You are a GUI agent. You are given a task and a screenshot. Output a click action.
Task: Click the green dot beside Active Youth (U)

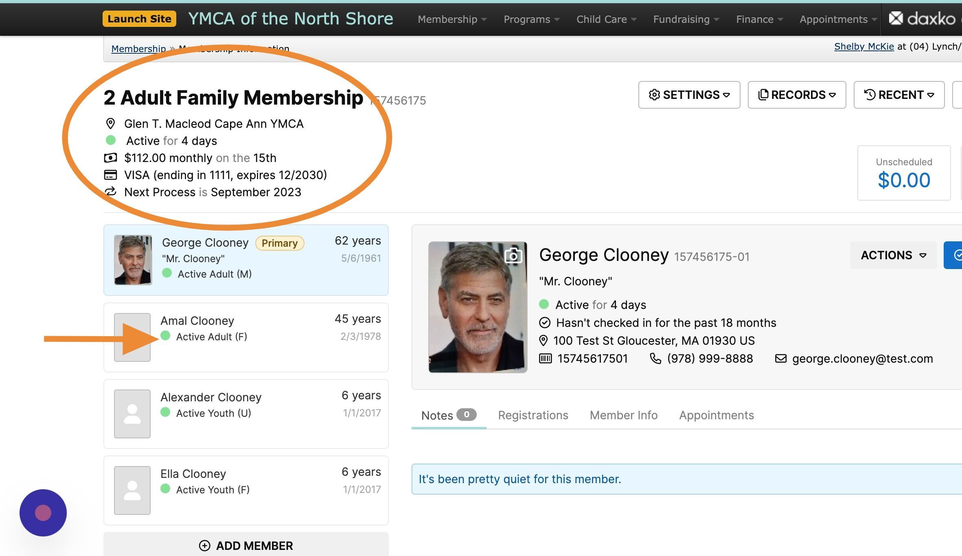(165, 412)
